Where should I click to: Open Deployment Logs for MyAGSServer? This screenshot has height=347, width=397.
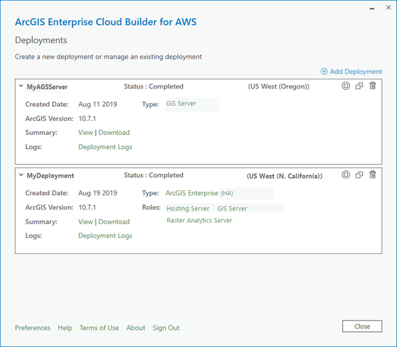[x=105, y=147]
